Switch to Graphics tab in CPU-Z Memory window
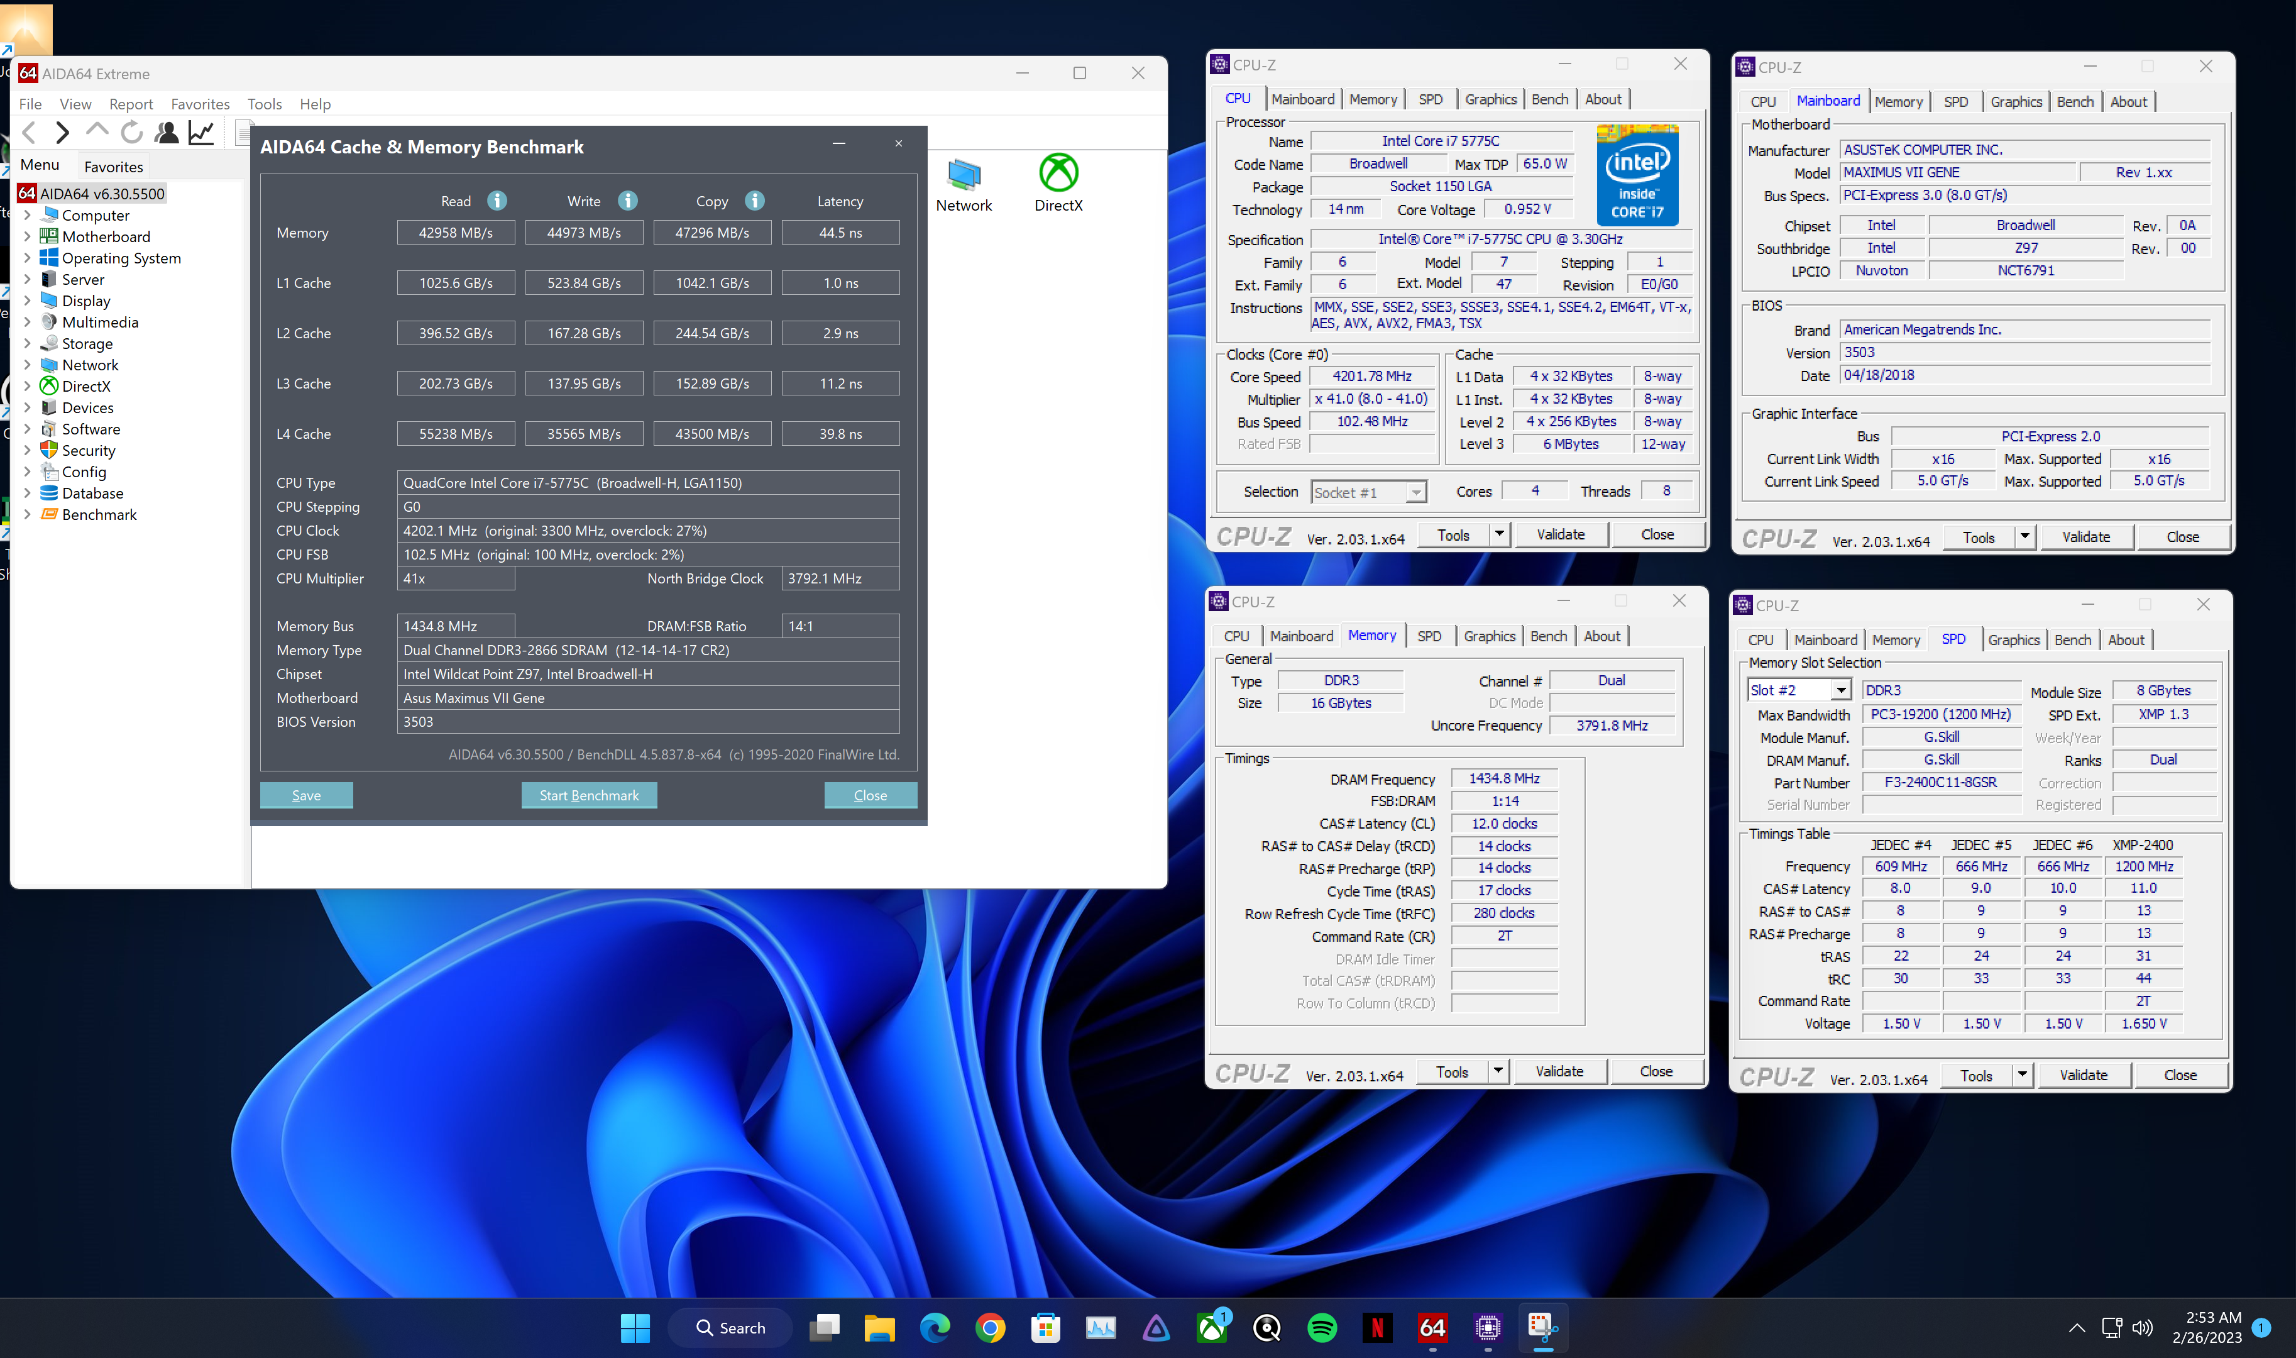2296x1358 pixels. coord(1489,636)
